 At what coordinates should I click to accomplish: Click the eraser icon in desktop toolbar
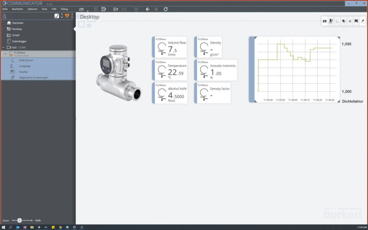pyautogui.click(x=363, y=21)
